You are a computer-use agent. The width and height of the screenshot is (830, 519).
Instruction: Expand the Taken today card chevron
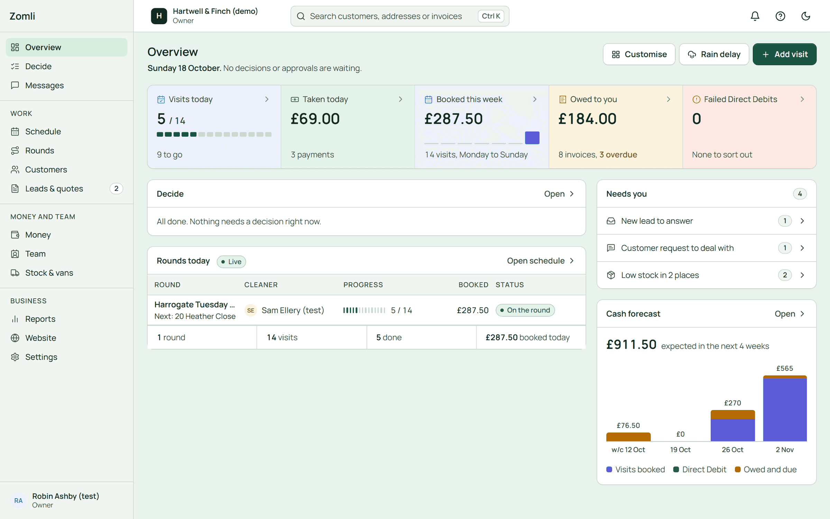pyautogui.click(x=400, y=99)
